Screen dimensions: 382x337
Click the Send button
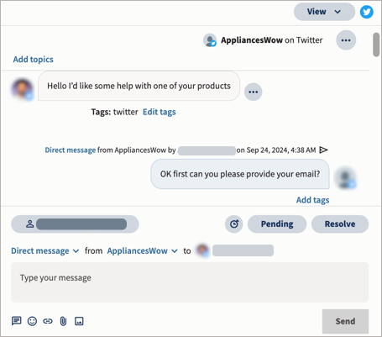coord(345,321)
